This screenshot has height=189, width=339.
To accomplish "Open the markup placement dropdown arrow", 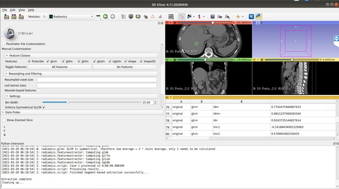I will pyautogui.click(x=204, y=17).
